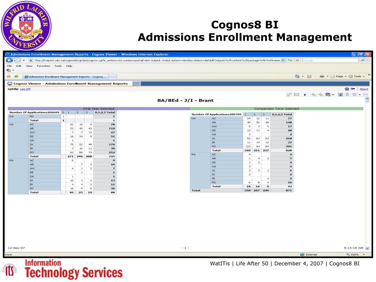Open the Help menu

(x=69, y=66)
